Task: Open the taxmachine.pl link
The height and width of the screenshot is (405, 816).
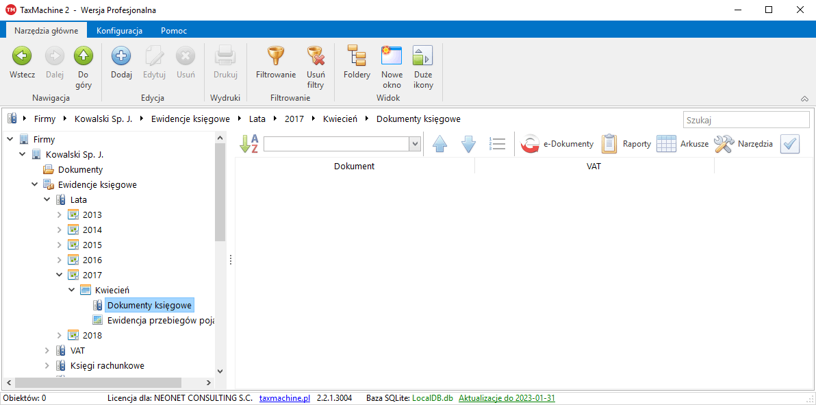Action: point(284,398)
